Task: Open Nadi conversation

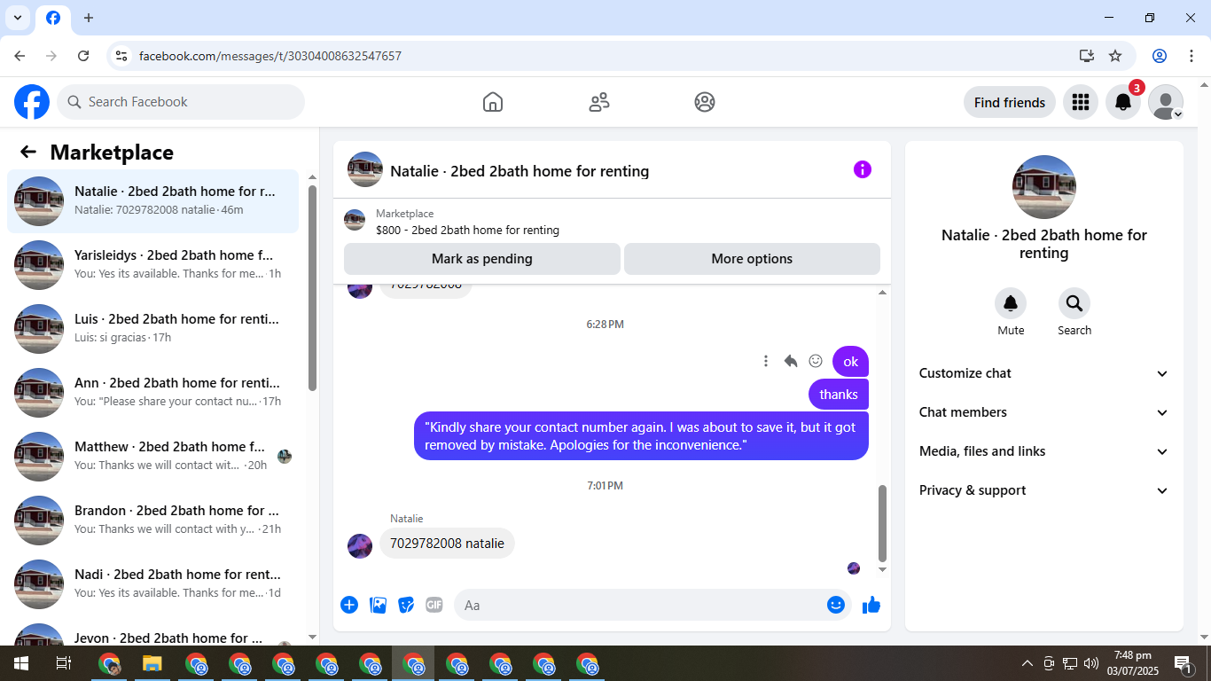Action: point(153,584)
